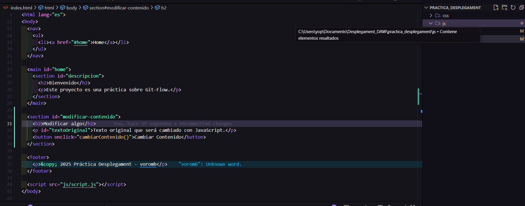Collapse the js folder chevron
The image size is (525, 206).
pos(431,23)
